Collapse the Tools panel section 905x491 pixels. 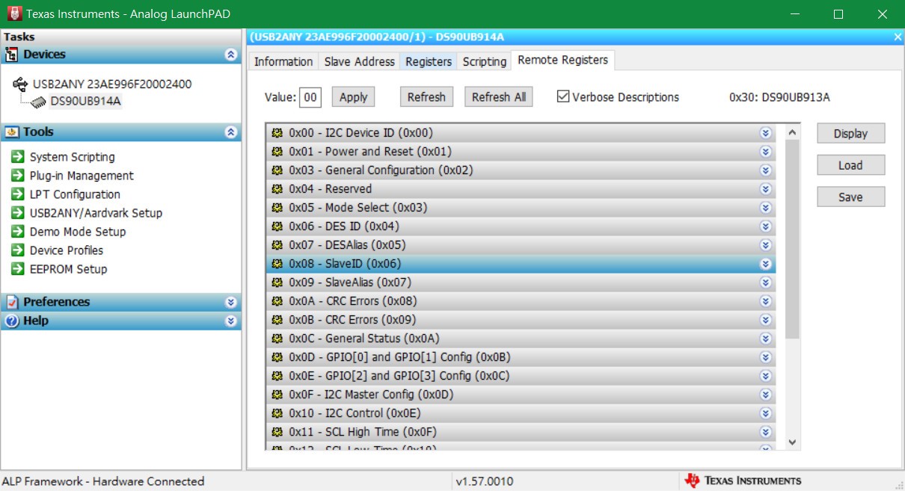(231, 132)
